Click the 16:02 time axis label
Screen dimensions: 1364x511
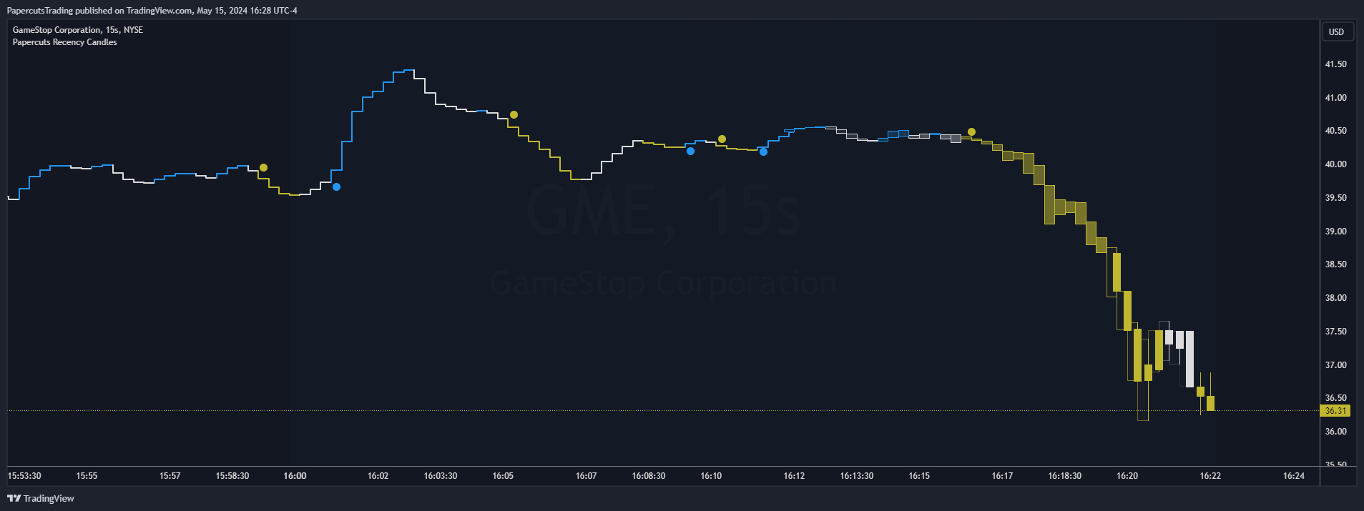tap(378, 476)
